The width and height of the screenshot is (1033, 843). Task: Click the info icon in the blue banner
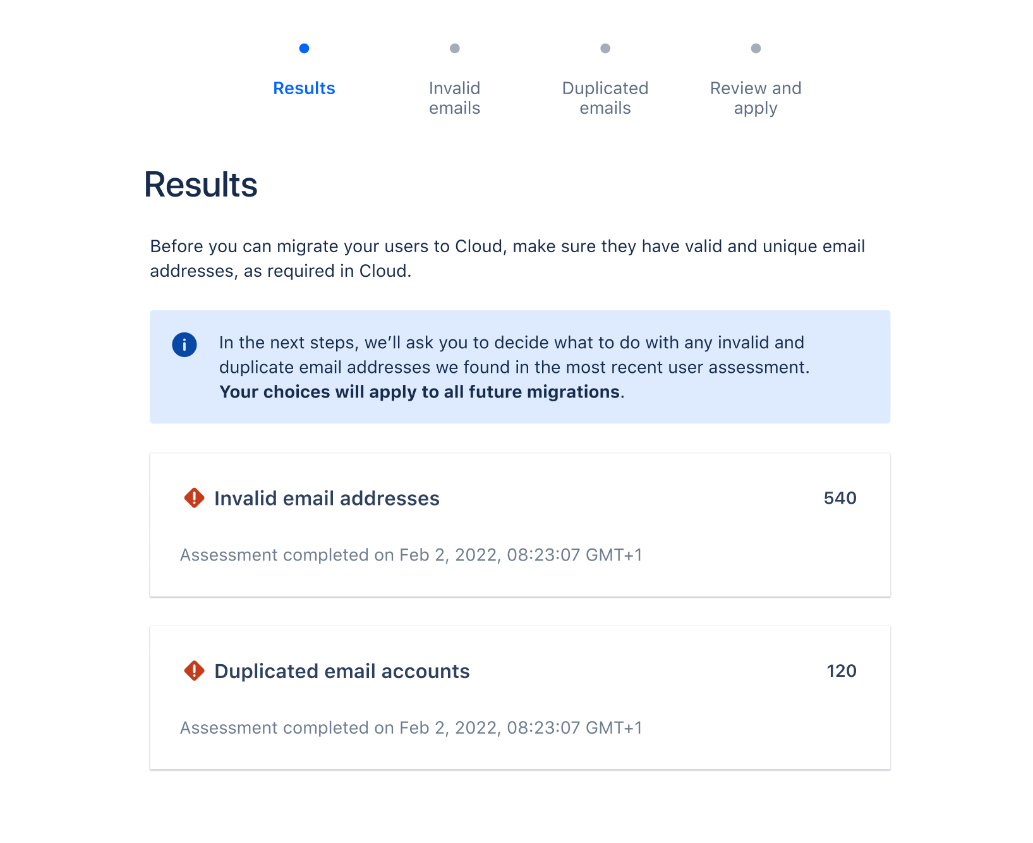tap(184, 344)
